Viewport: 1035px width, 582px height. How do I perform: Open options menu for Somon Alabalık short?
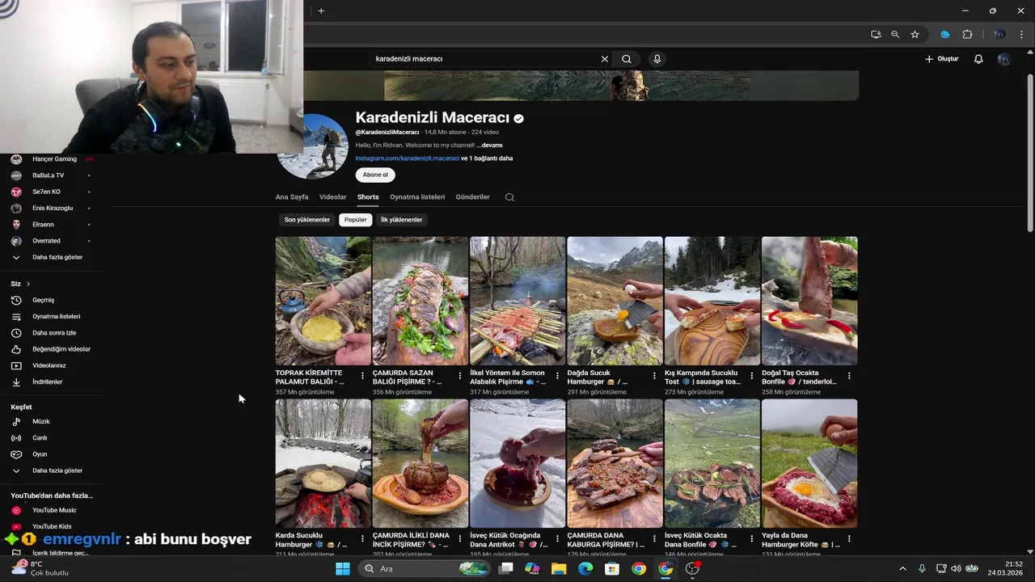[x=557, y=377]
